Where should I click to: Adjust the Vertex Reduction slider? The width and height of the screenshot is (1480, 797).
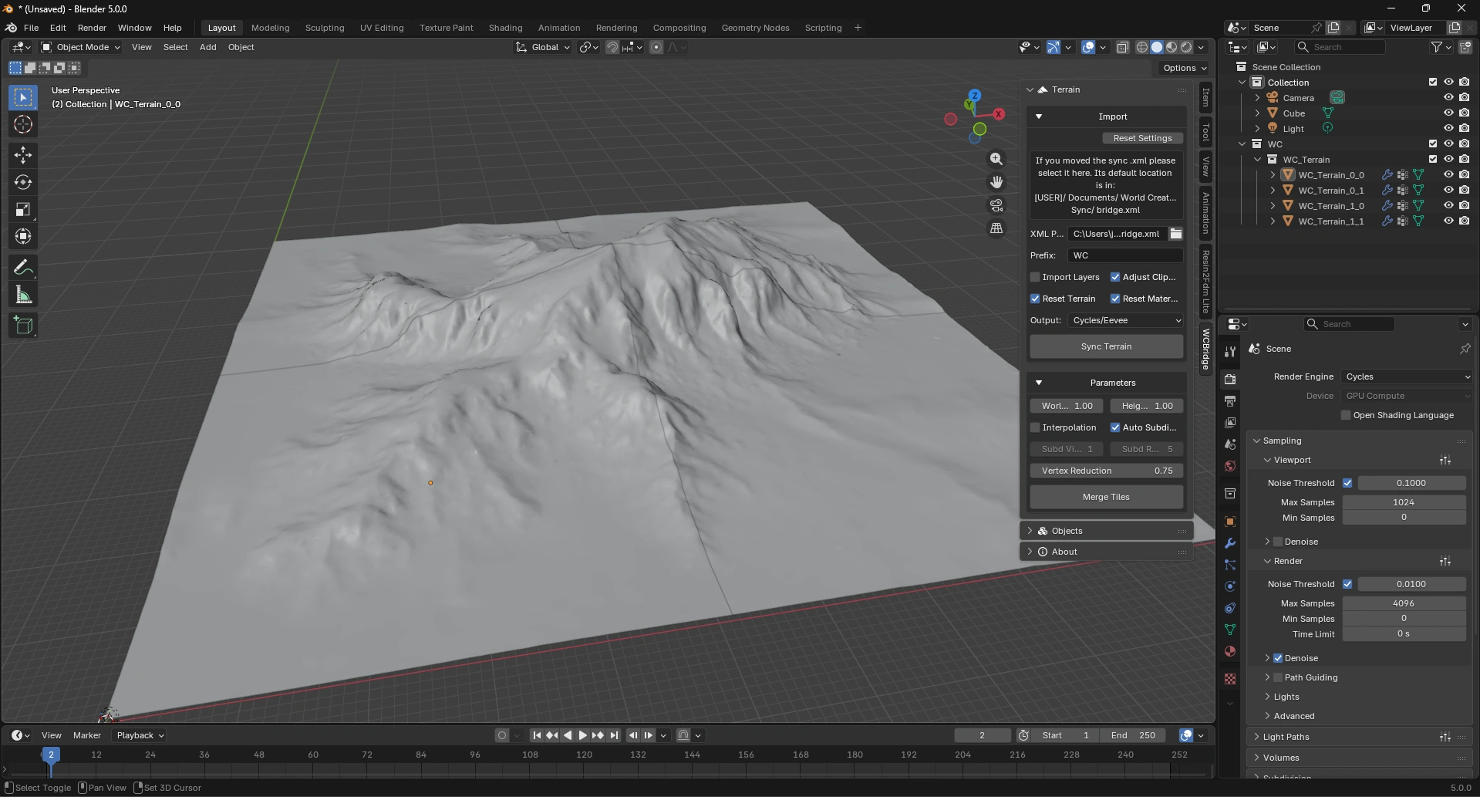[1106, 471]
